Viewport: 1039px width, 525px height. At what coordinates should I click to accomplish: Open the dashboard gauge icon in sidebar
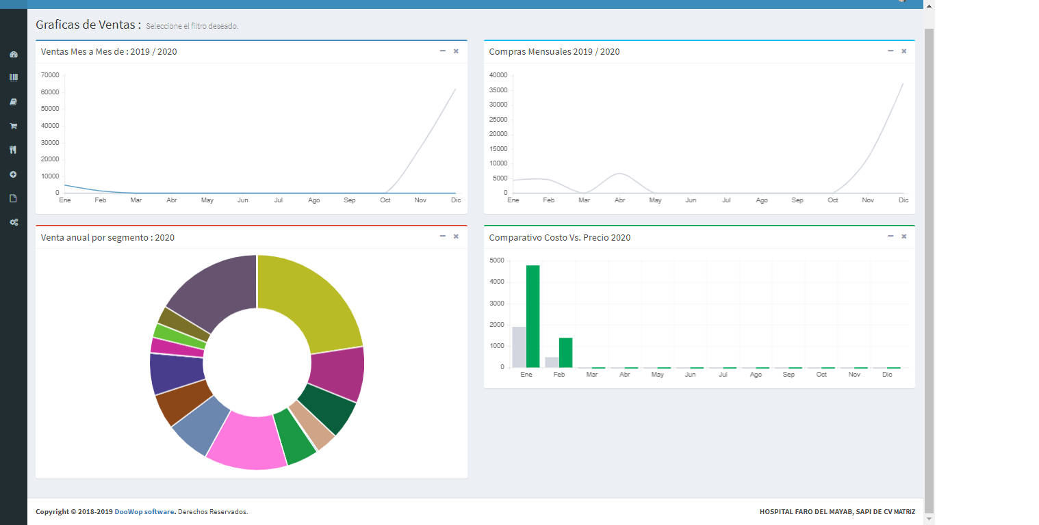coord(13,54)
